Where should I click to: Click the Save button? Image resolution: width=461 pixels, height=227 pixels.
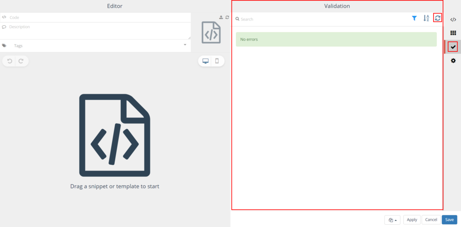tap(450, 220)
